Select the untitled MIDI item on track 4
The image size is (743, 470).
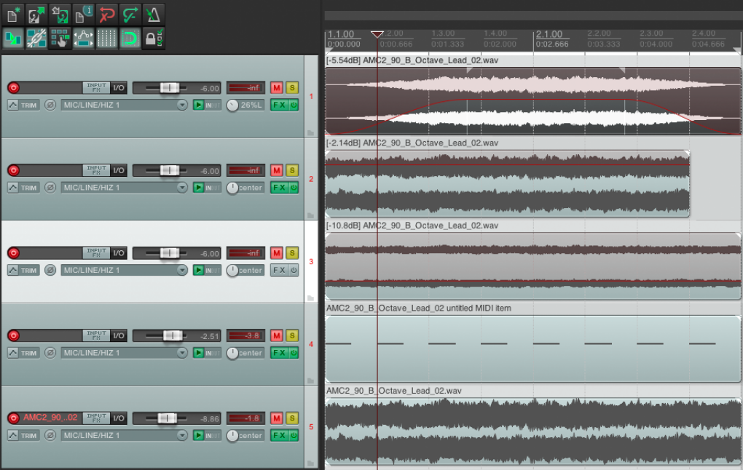coord(533,348)
